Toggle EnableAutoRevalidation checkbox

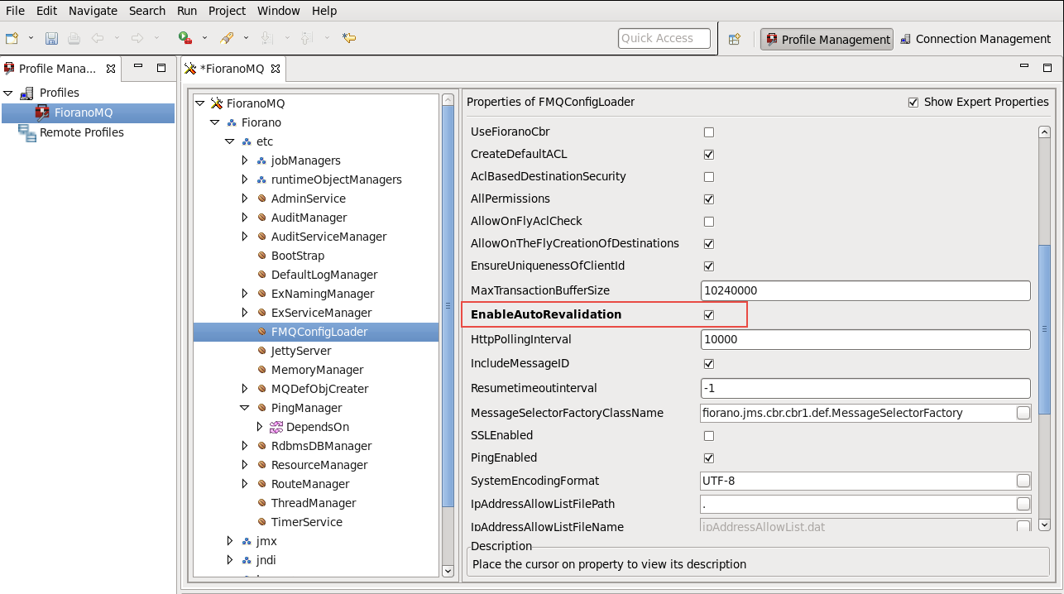[709, 315]
